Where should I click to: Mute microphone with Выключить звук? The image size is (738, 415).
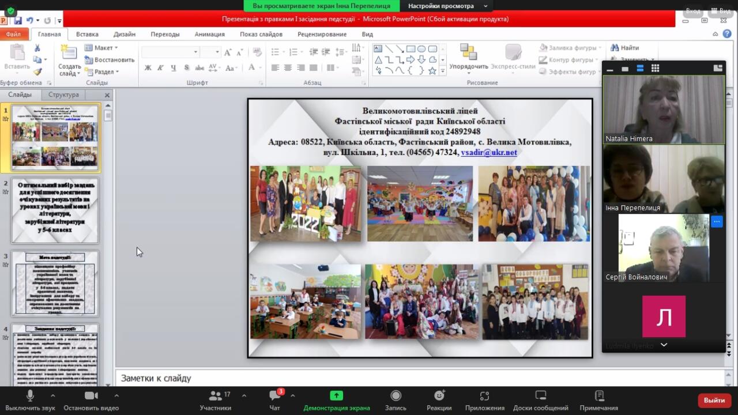click(30, 401)
